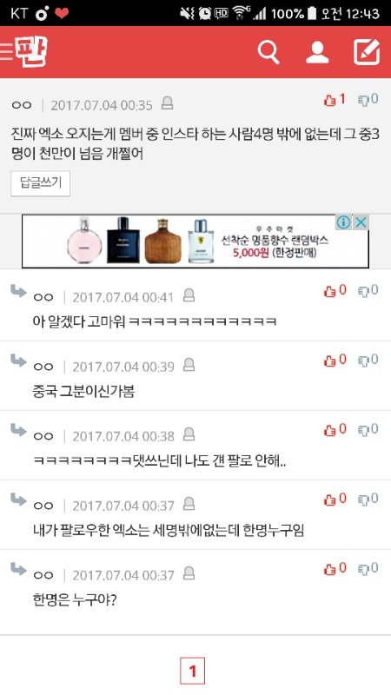Image resolution: width=391 pixels, height=695 pixels.
Task: Open the perfume random box advertisement
Action: (195, 242)
